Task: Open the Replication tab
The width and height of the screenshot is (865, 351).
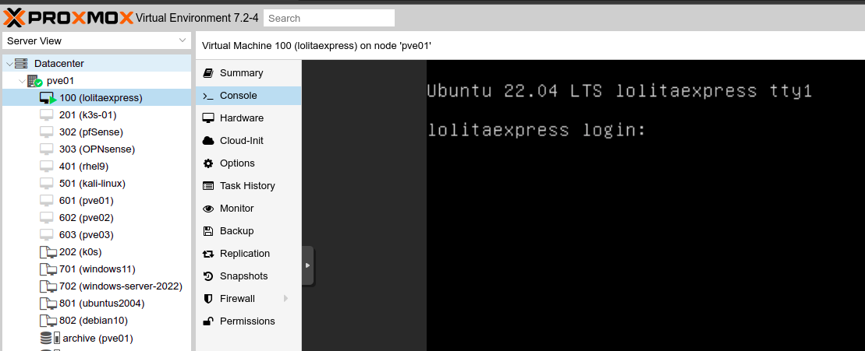Action: coord(248,253)
